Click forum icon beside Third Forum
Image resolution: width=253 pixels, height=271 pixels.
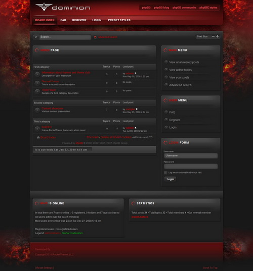(37, 92)
